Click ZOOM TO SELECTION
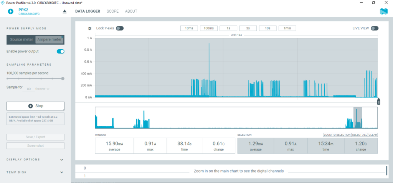 (x=337, y=135)
